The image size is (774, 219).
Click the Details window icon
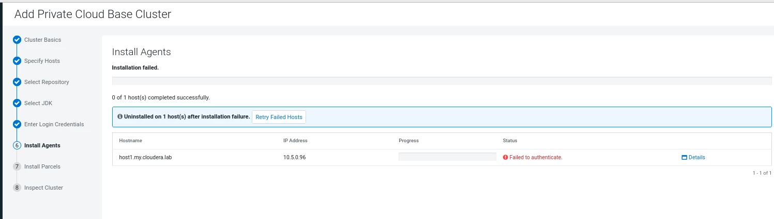685,157
